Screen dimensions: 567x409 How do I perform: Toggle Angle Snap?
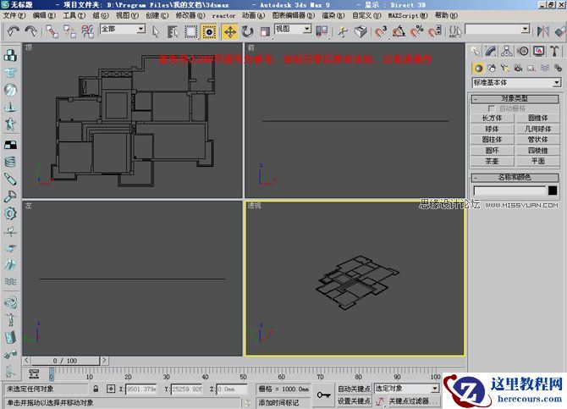pos(399,32)
